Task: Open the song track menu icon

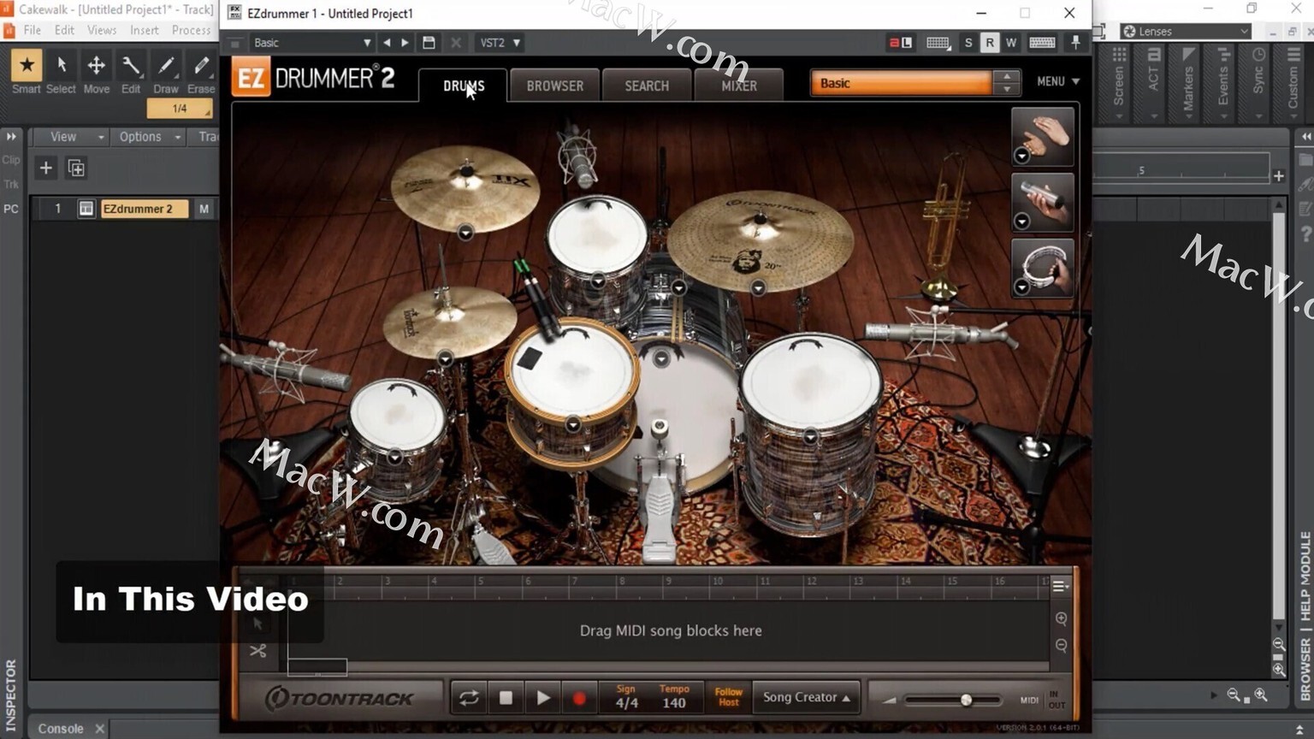Action: point(1060,586)
